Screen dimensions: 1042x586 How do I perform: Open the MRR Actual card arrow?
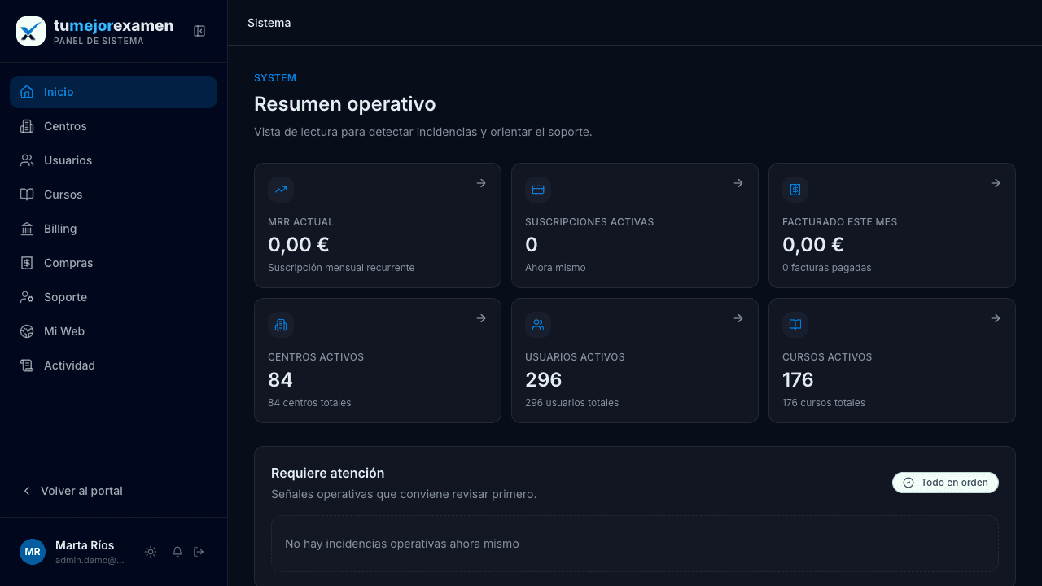(x=481, y=183)
